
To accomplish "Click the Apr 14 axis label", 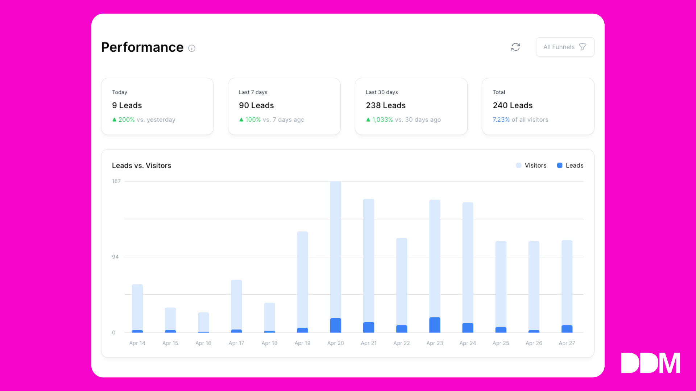I will point(137,343).
